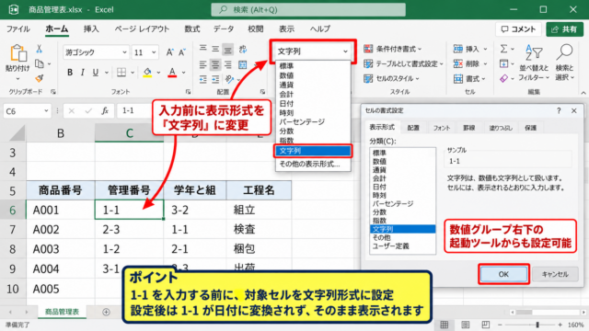589x331 pixels.
Task: Open the フォント tab in dialog
Action: pos(442,128)
